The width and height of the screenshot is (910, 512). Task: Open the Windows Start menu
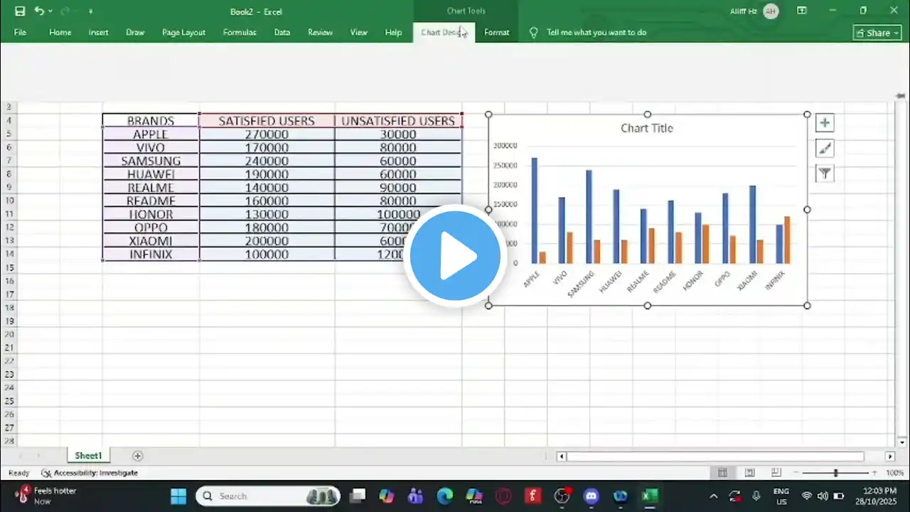point(178,496)
